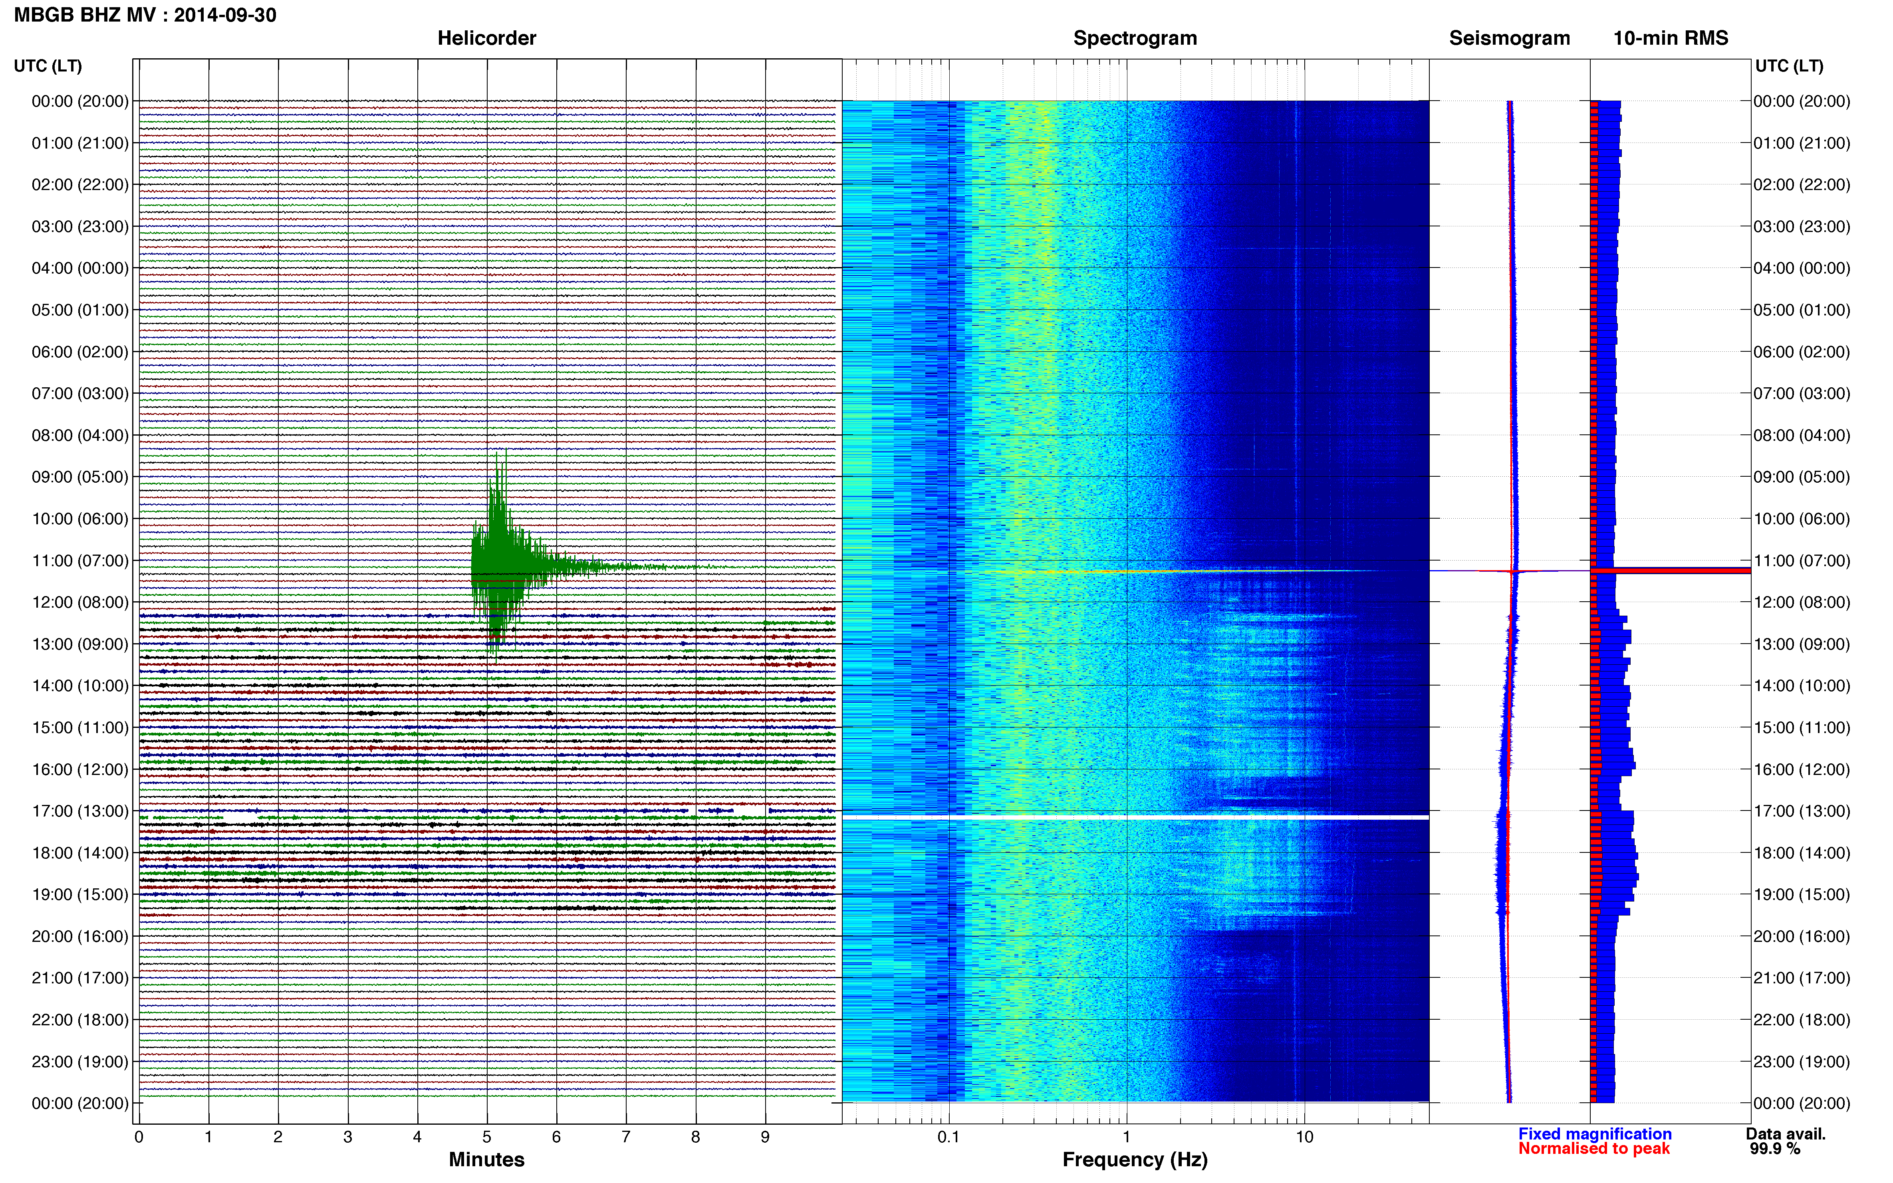Click the 'Fixed magnification' legend text

coord(1595,1134)
